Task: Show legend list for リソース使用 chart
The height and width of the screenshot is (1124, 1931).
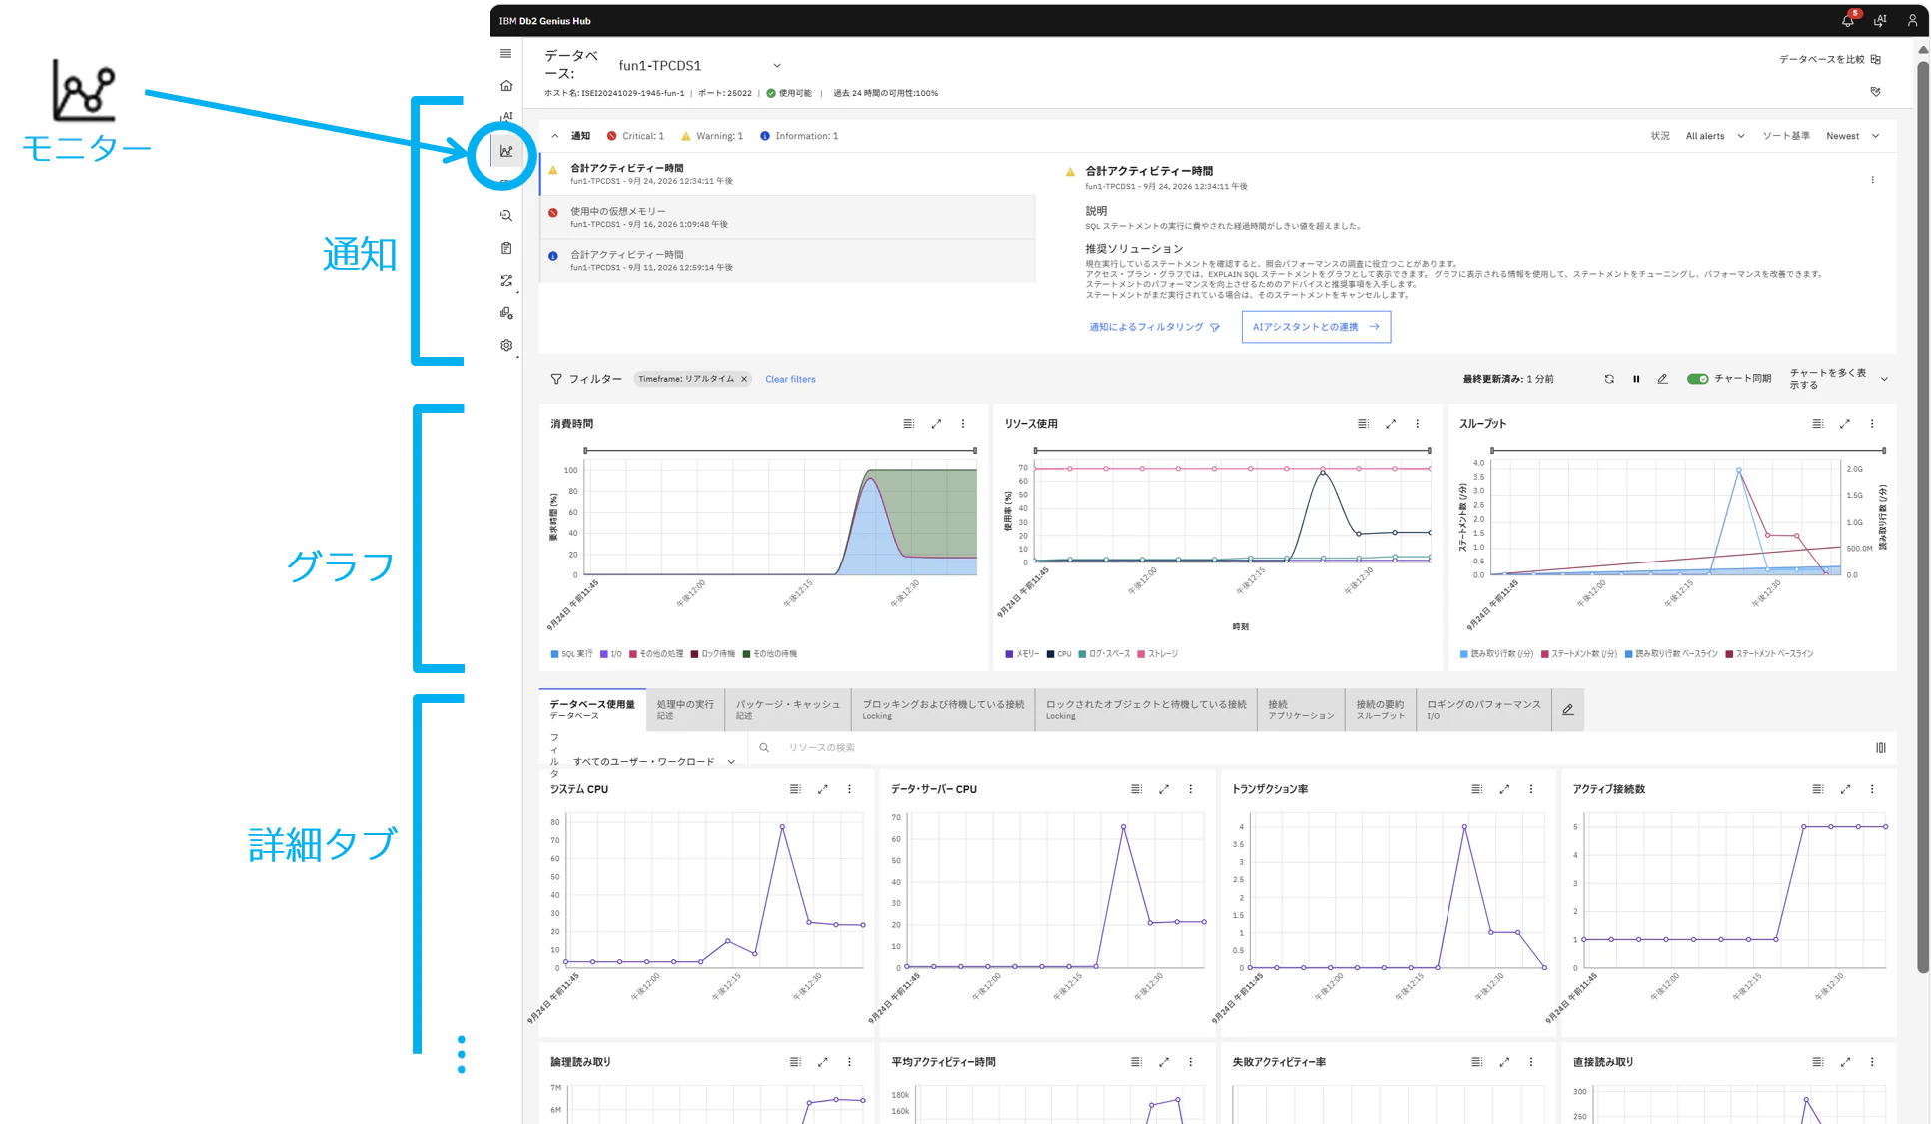Action: (1363, 424)
